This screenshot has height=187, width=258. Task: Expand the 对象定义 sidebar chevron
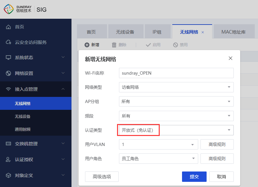tap(63, 175)
